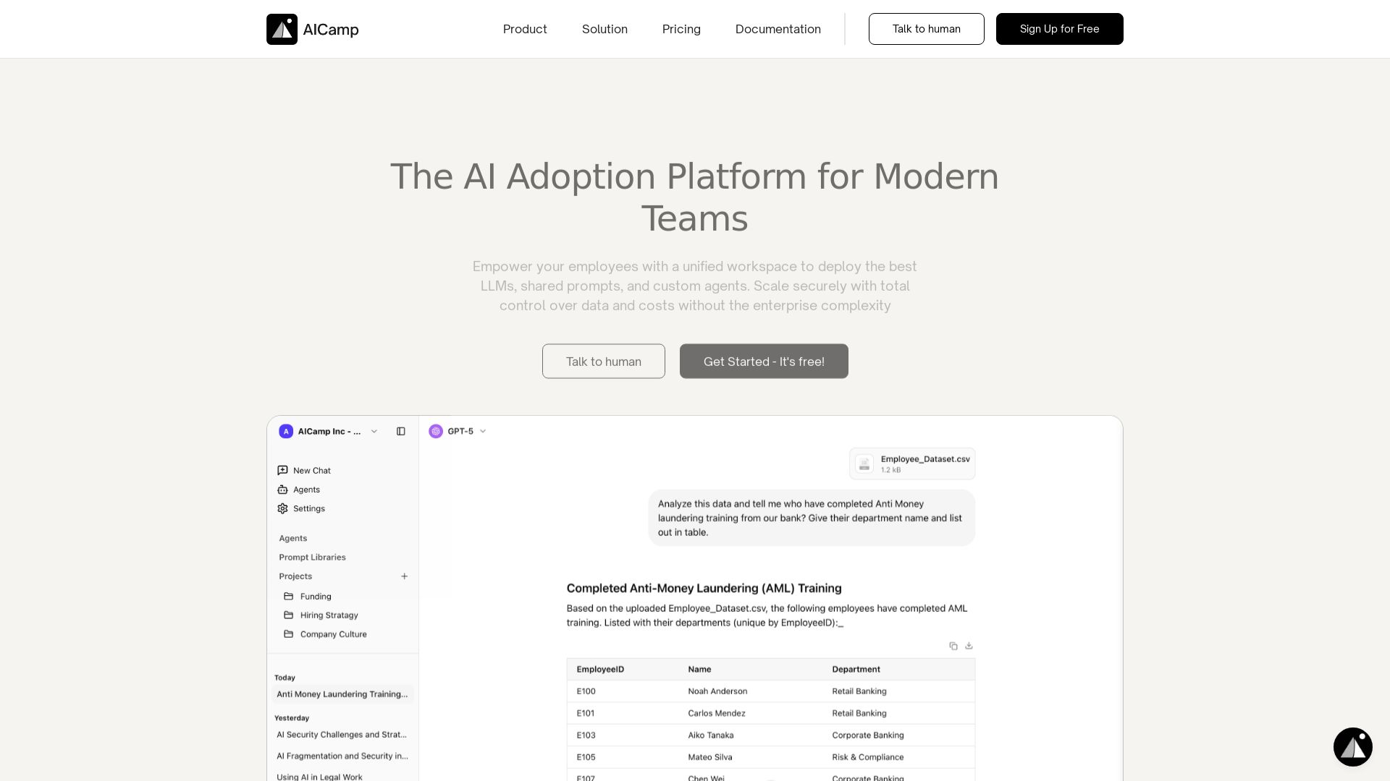Select the Carlos Mendez cell

point(717,713)
